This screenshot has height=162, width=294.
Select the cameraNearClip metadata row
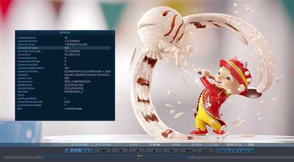[64, 58]
